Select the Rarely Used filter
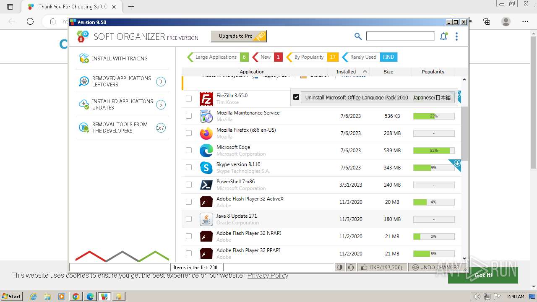This screenshot has height=302, width=537. [369, 57]
